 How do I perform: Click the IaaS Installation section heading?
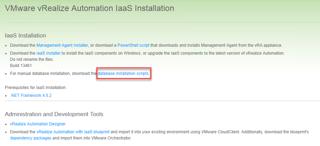[25, 35]
